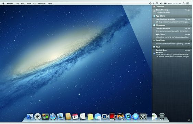Viewport: 193px width, 124px height.
Task: Open the Trash in the Dock
Action: pyautogui.click(x=162, y=116)
